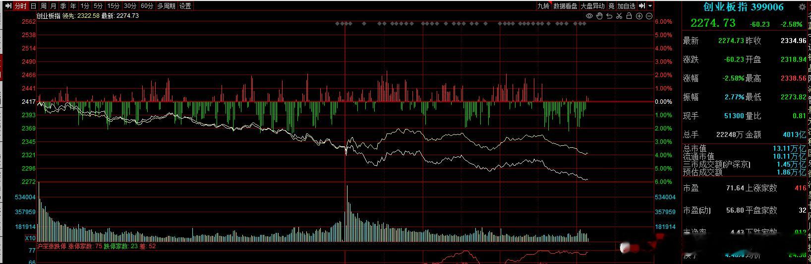Image resolution: width=811 pixels, height=264 pixels.
Task: Click the 现手 value 51300
Action: [x=734, y=116]
